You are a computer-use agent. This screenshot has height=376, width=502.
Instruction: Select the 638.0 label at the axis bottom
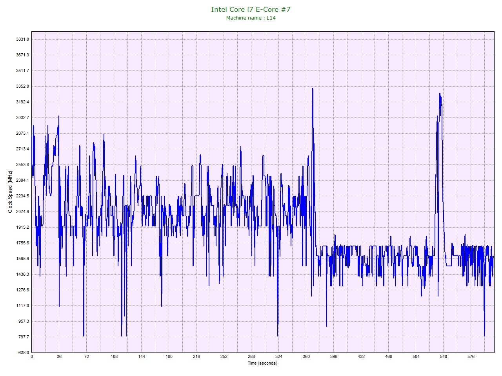23,352
